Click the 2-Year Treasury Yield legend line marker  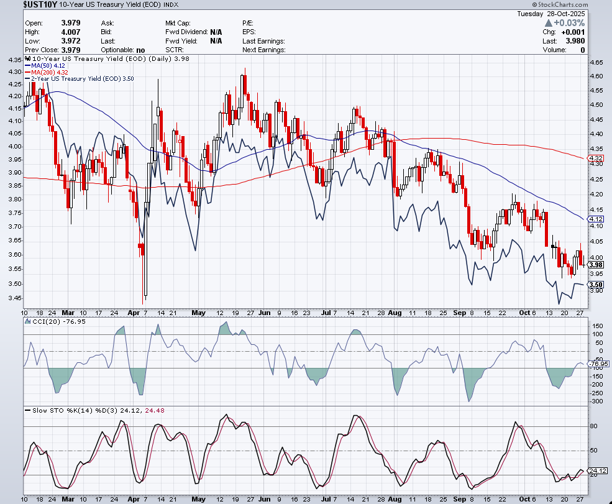point(27,79)
